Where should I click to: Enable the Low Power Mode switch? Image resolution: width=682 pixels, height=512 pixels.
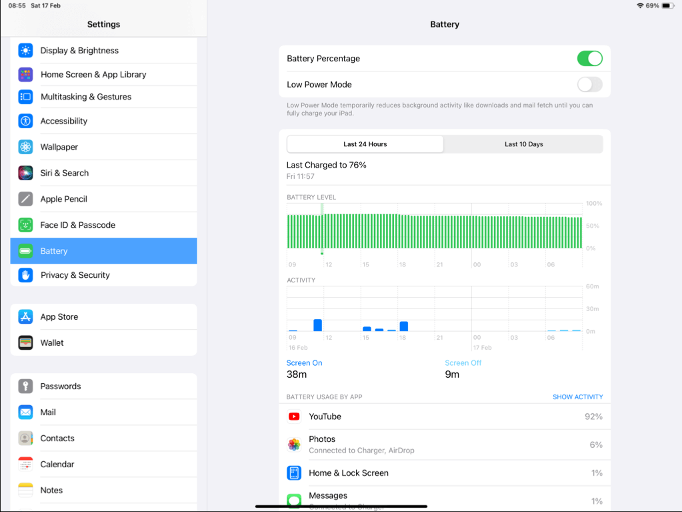(x=590, y=85)
